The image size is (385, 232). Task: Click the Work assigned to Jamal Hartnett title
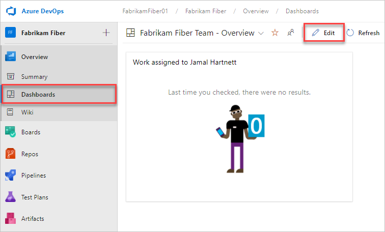pos(184,62)
